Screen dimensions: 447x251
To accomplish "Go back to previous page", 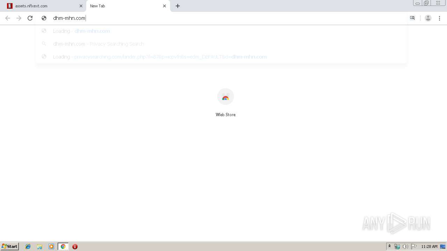I will [x=8, y=18].
